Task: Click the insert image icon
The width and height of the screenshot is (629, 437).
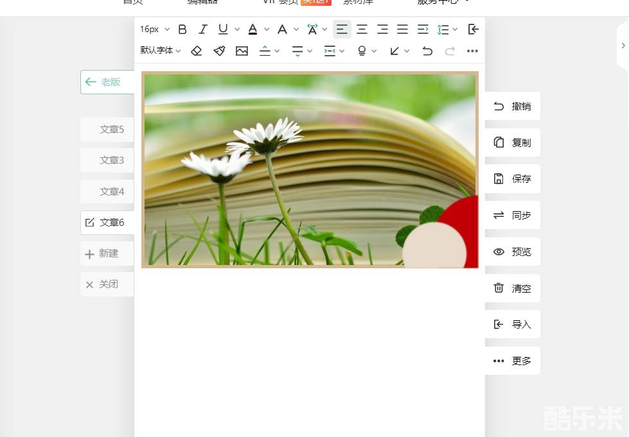Action: [x=242, y=51]
